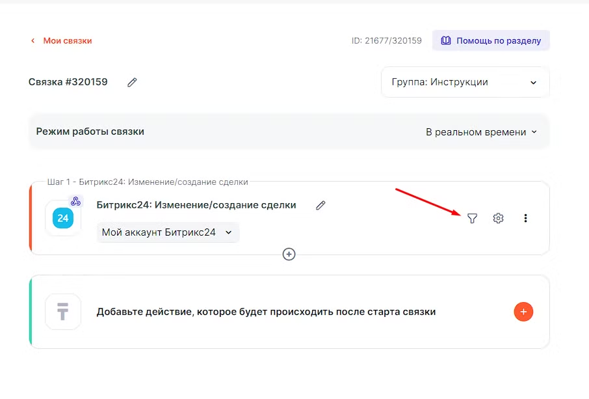589x399 pixels.
Task: Click the back chevron before Мои связки
Action: pyautogui.click(x=33, y=41)
